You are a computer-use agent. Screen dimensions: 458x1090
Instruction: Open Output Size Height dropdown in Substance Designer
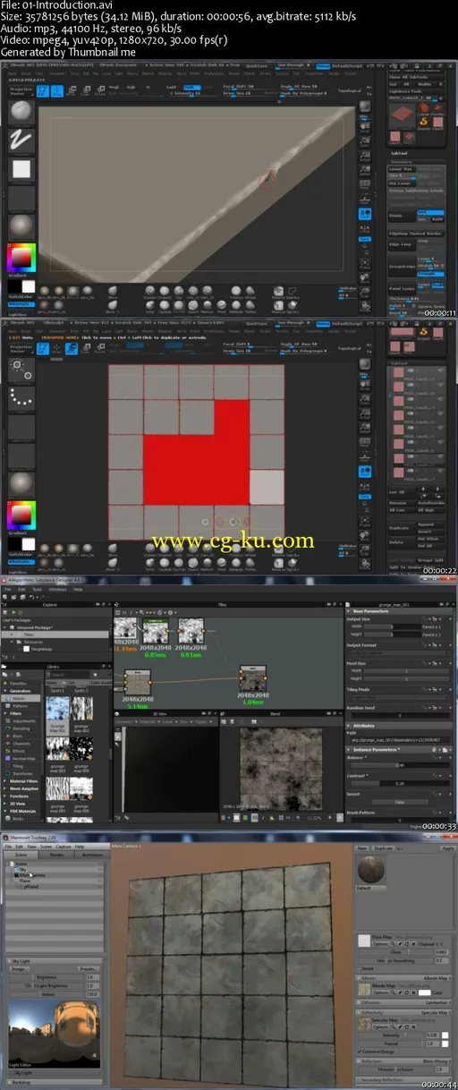pyautogui.click(x=430, y=634)
